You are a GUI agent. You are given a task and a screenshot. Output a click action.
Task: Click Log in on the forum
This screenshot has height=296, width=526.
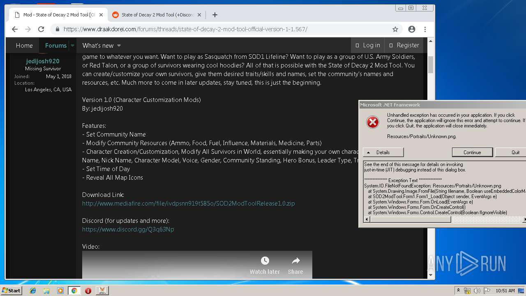tap(368, 45)
